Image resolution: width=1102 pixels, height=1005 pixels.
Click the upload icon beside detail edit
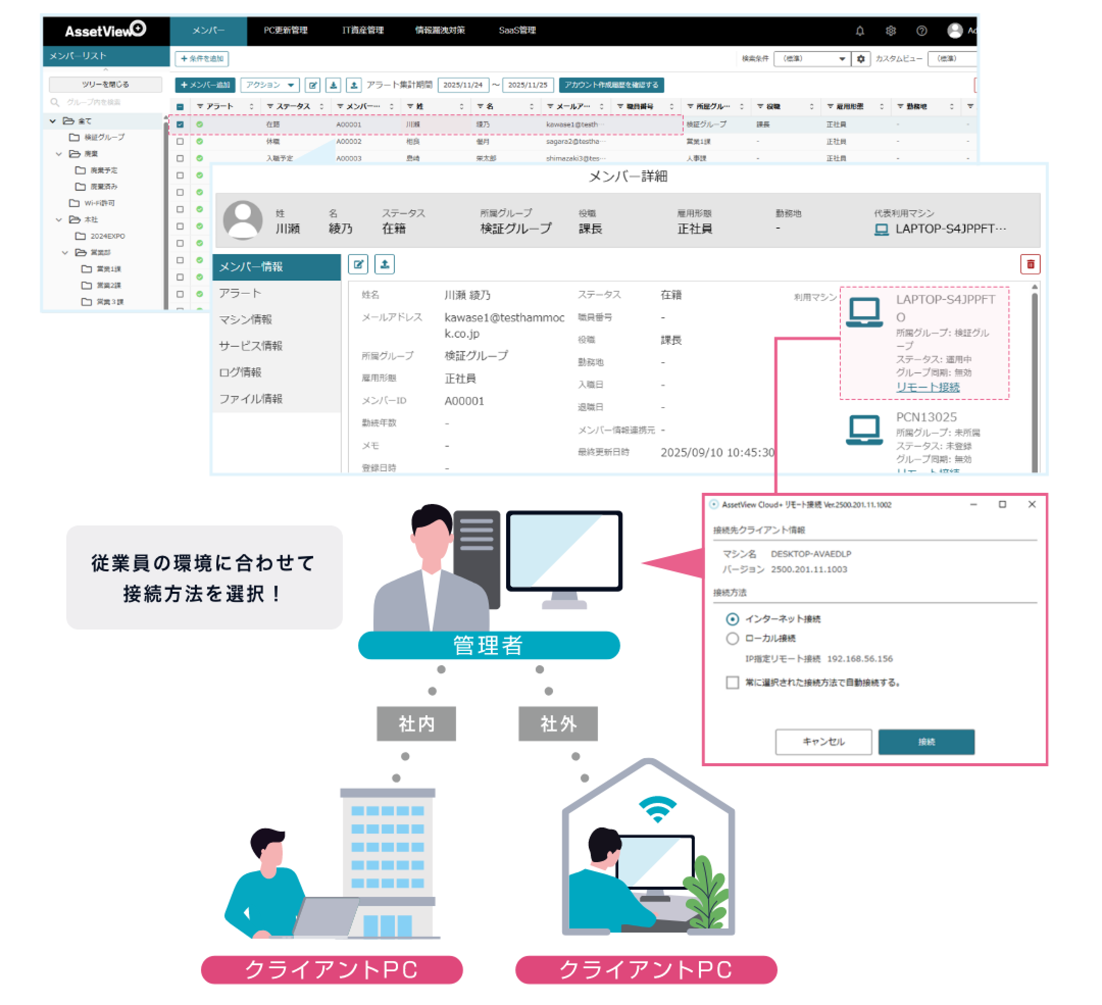coord(384,264)
